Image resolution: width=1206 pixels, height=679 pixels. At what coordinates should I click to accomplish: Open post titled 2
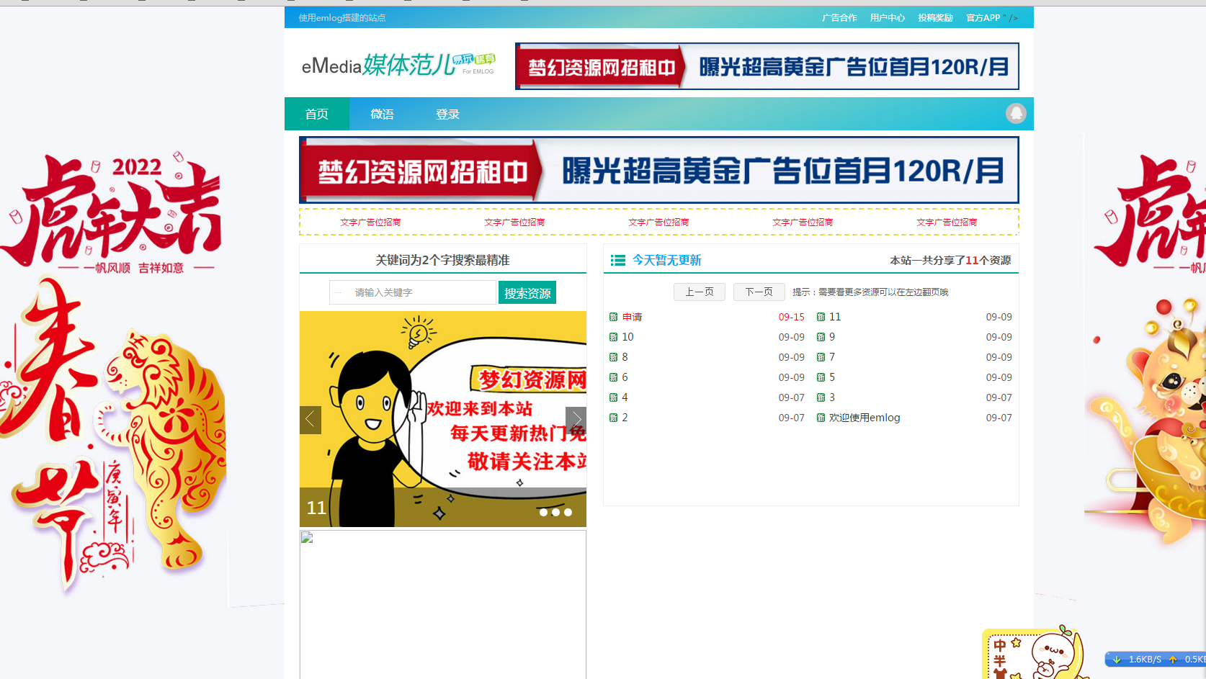625,418
